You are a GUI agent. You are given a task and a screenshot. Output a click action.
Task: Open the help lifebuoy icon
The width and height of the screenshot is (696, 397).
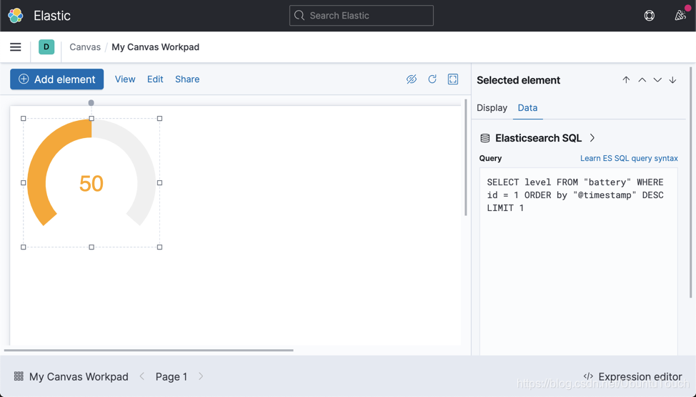650,16
